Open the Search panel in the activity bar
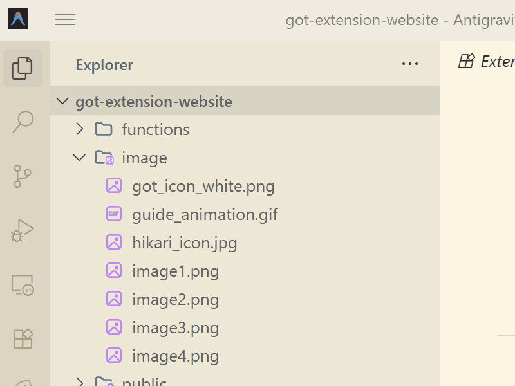The width and height of the screenshot is (515, 386). pos(23,122)
